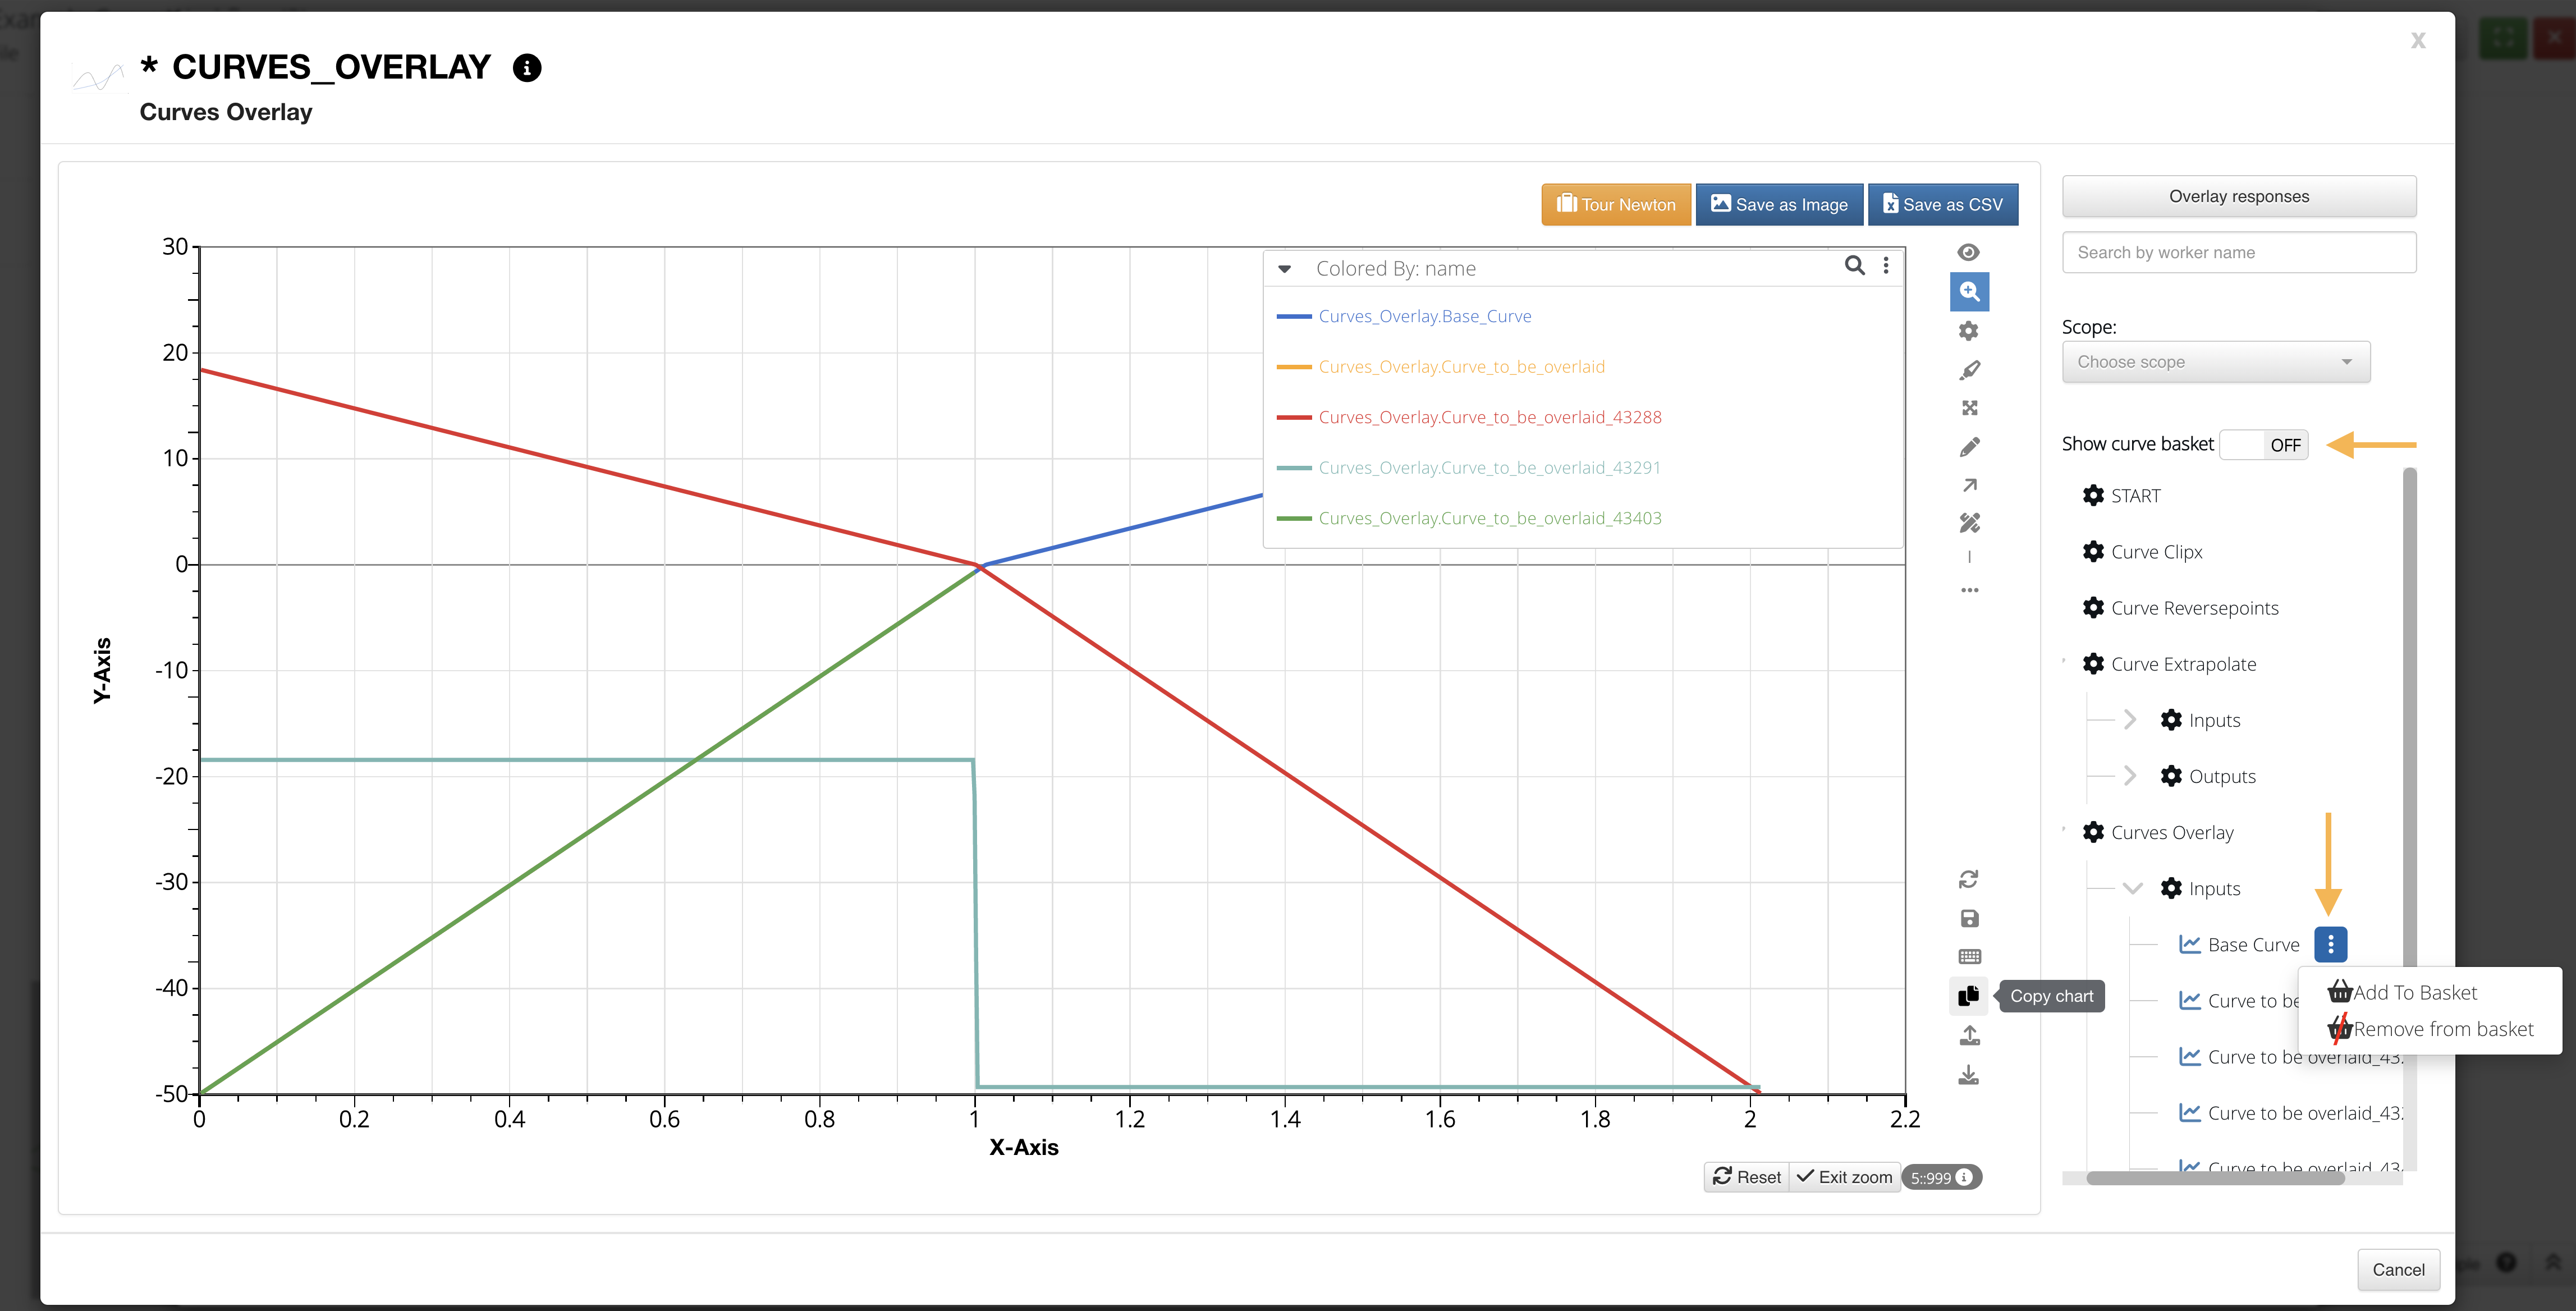The height and width of the screenshot is (1311, 2576).
Task: Expand Inputs under Curve Extrapolate
Action: [x=2130, y=720]
